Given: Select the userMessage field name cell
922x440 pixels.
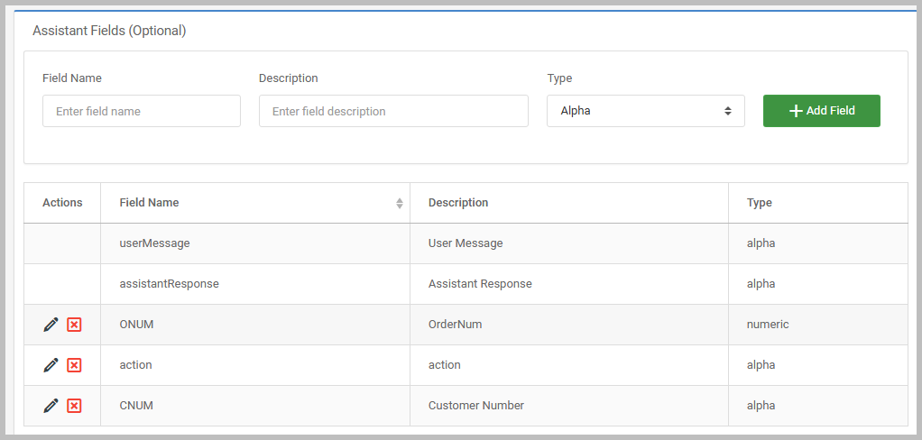Looking at the screenshot, I should coord(154,243).
